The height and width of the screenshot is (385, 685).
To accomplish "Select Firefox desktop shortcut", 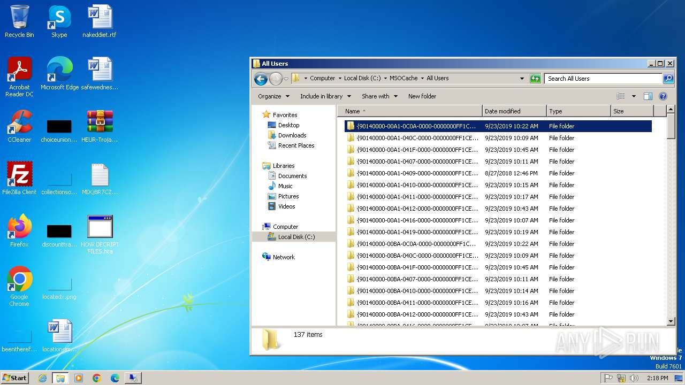I will (19, 231).
